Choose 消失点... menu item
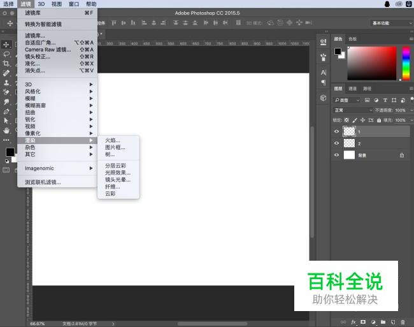Screen dimensions: 414x327 pyautogui.click(x=57, y=71)
